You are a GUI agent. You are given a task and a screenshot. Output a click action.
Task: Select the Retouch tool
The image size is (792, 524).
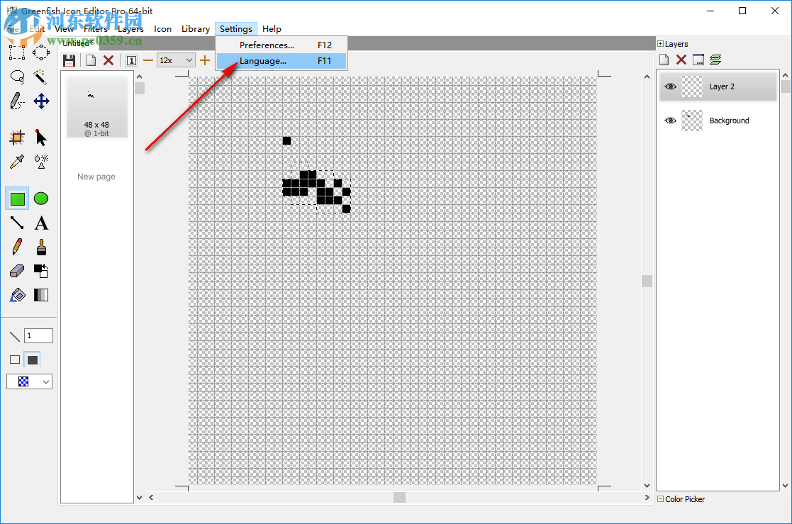41,162
